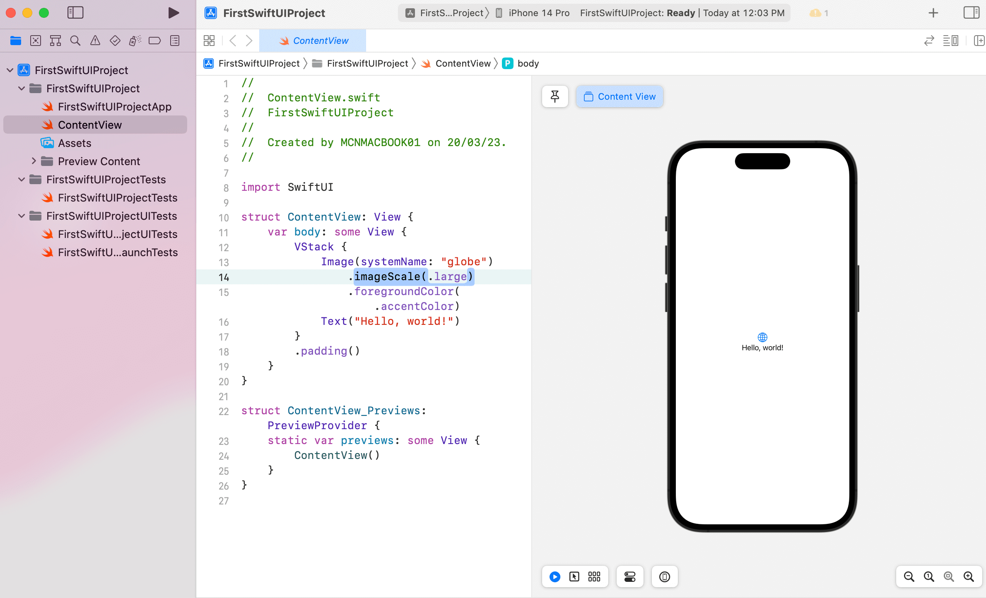The width and height of the screenshot is (986, 598).
Task: Start the live preview play button
Action: pyautogui.click(x=555, y=576)
